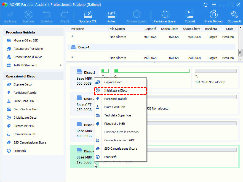Image resolution: width=243 pixels, height=182 pixels.
Task: Select SSD Cancellazione Sicura in sidebar
Action: click(x=30, y=142)
